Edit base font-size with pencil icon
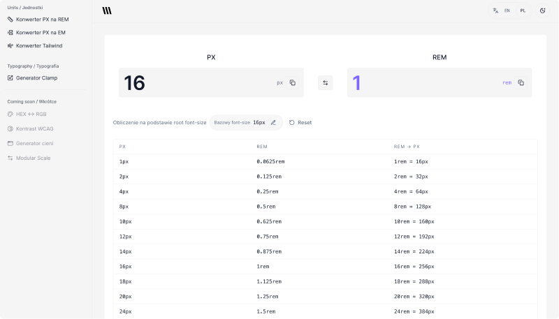Image resolution: width=559 pixels, height=319 pixels. (x=273, y=122)
